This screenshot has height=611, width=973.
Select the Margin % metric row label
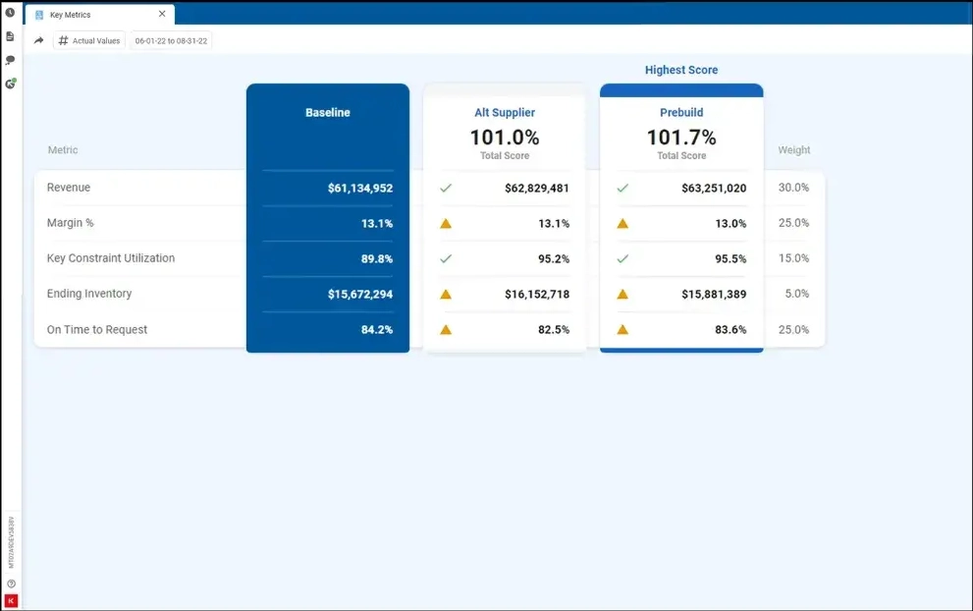click(x=70, y=223)
